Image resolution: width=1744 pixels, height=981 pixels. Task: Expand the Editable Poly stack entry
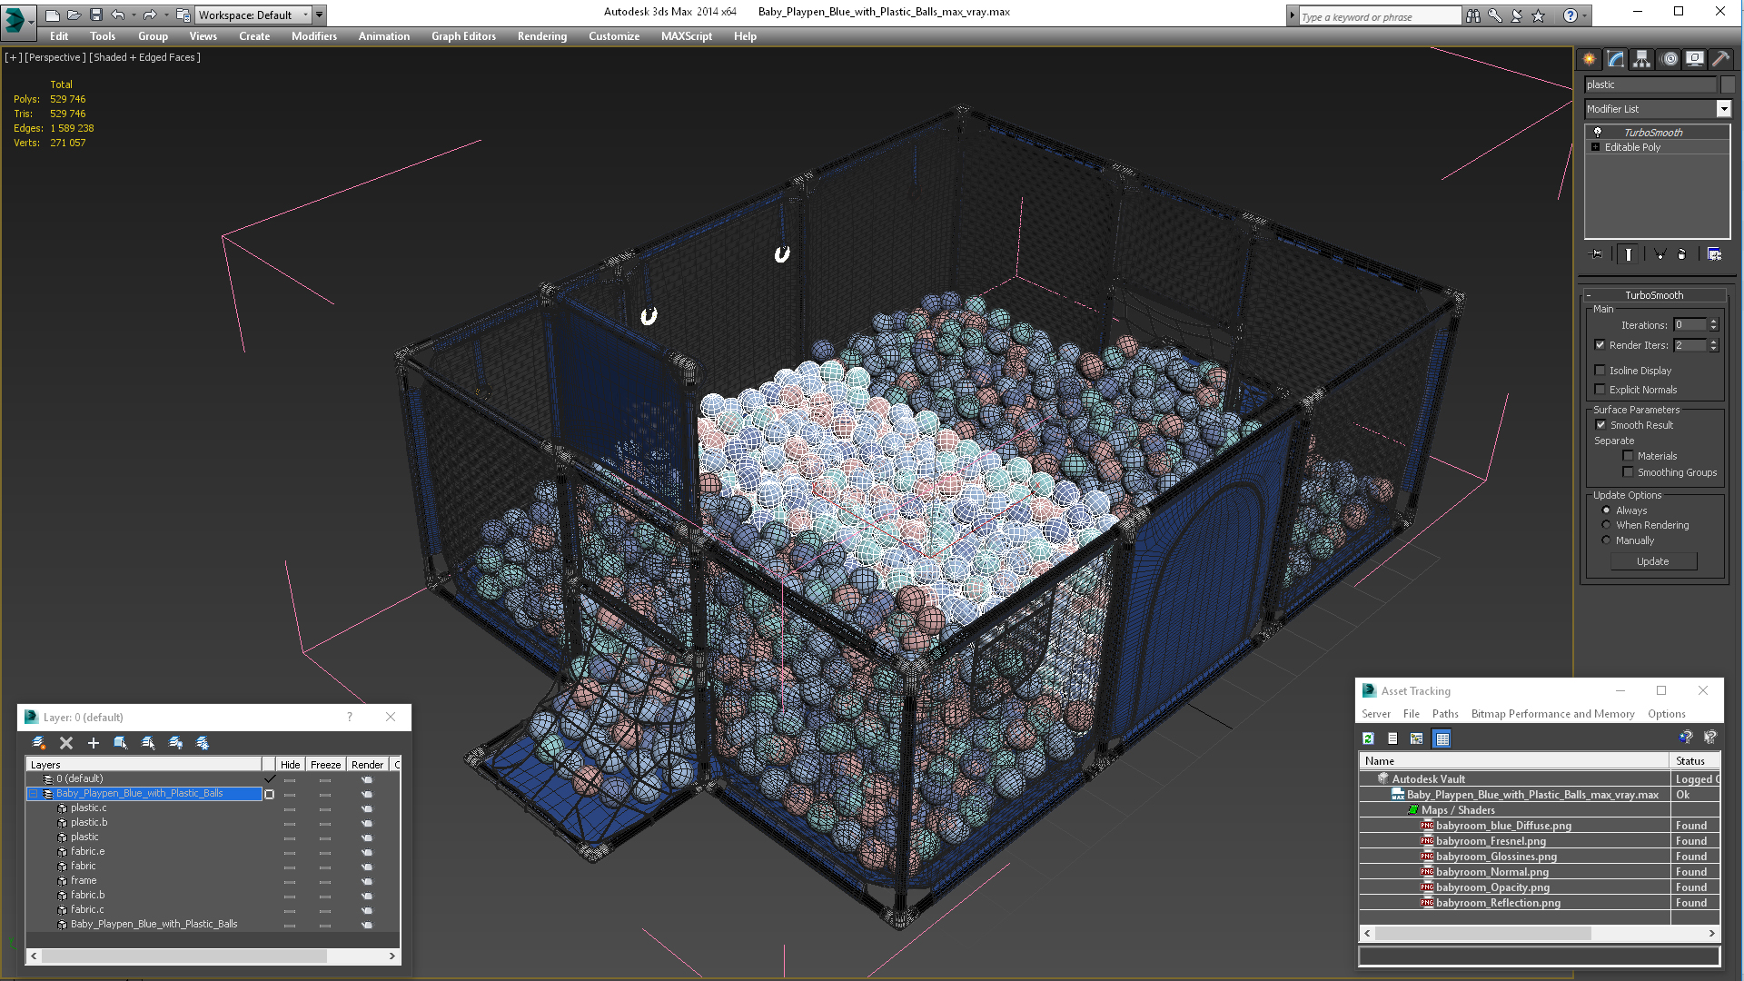[1596, 147]
